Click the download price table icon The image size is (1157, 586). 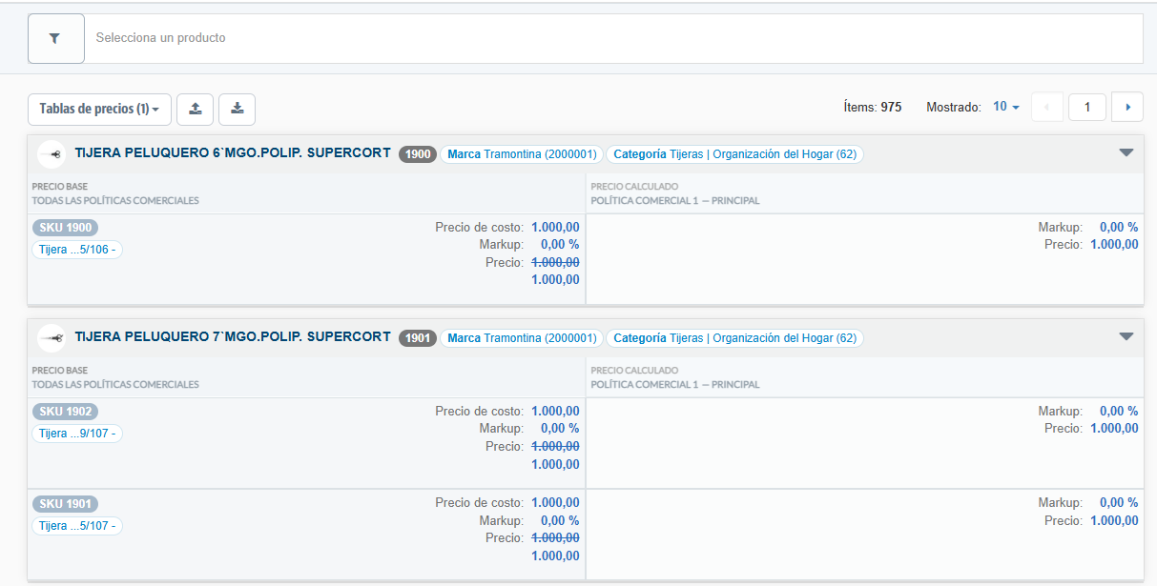pyautogui.click(x=237, y=109)
